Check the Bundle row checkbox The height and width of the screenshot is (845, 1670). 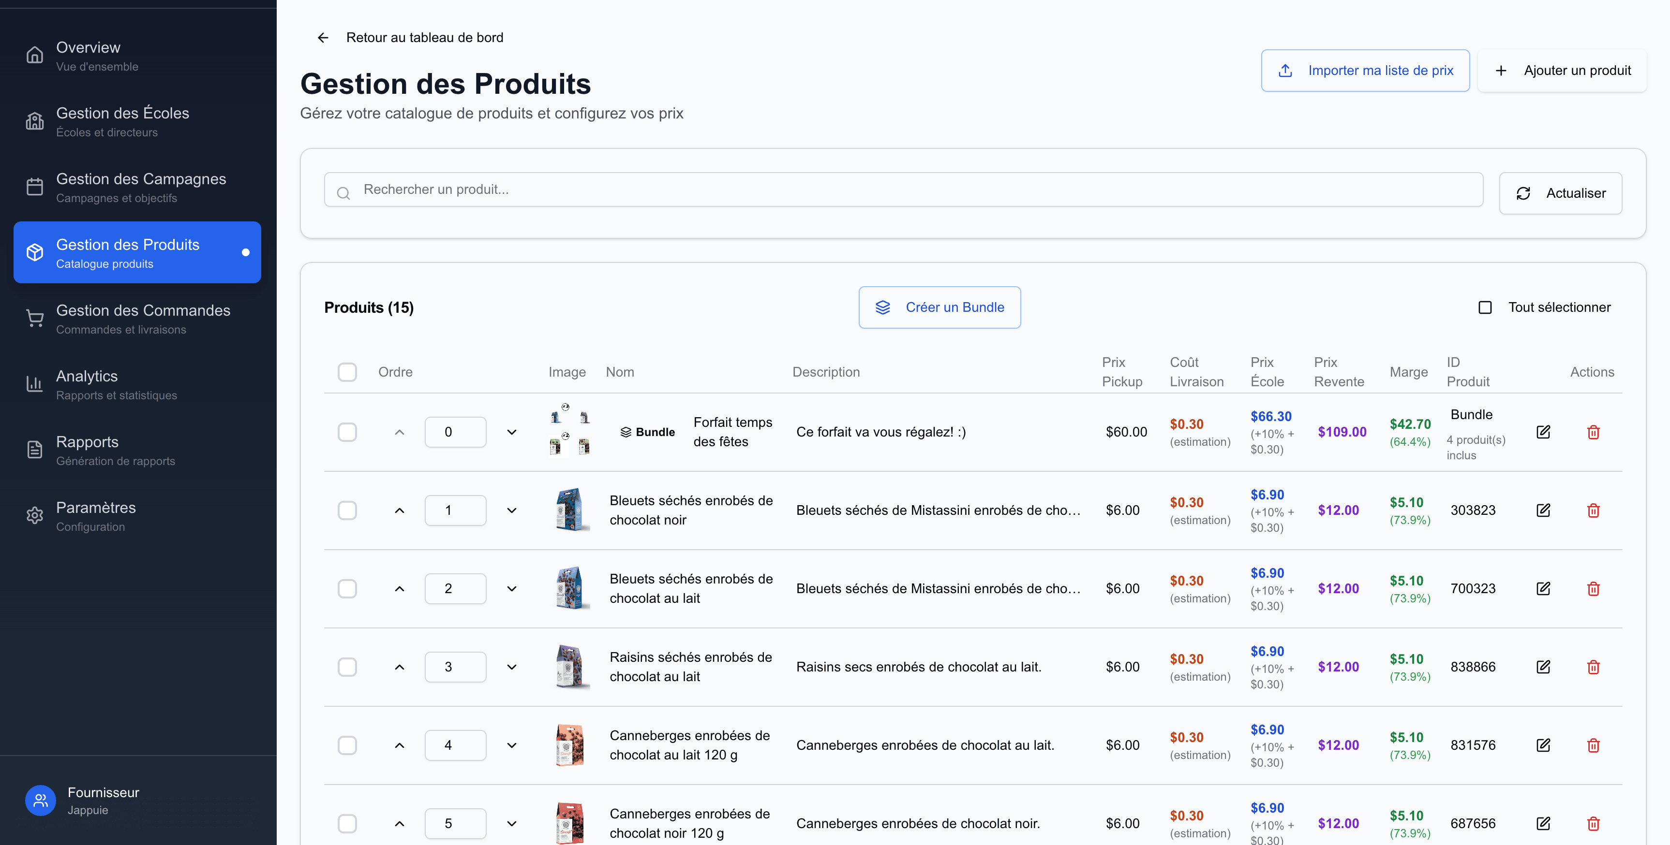coord(347,432)
